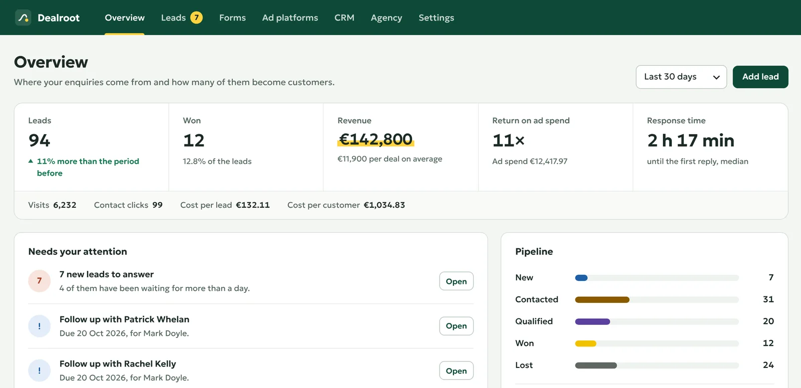This screenshot has width=801, height=388.
Task: Click the Lost count 24
Action: click(768, 365)
